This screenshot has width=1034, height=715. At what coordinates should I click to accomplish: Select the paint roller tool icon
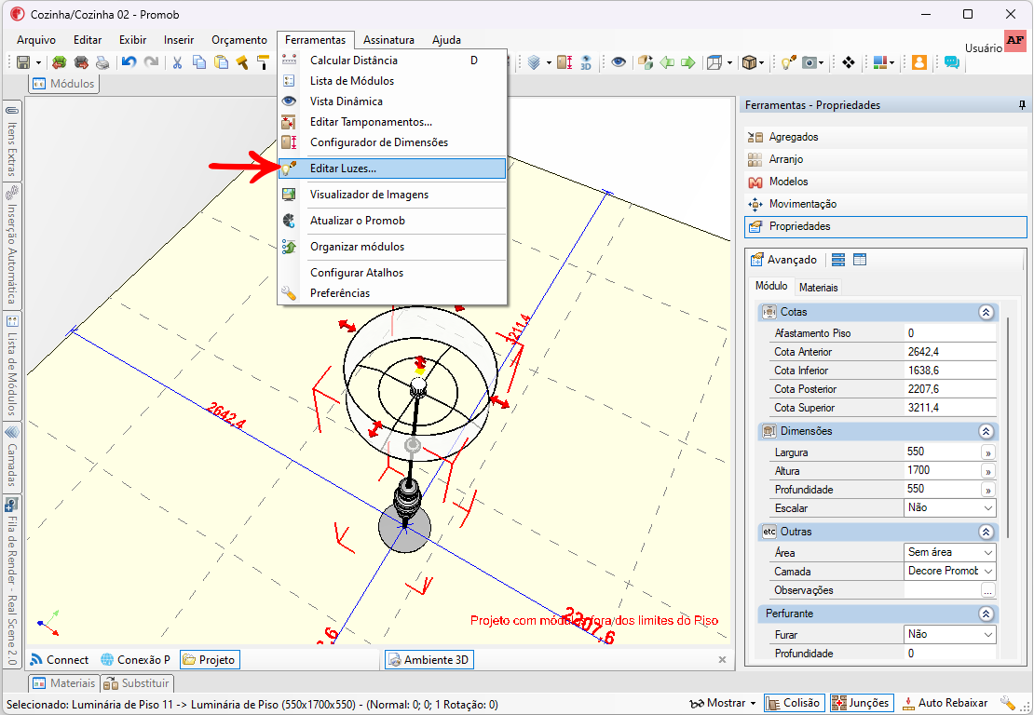264,62
